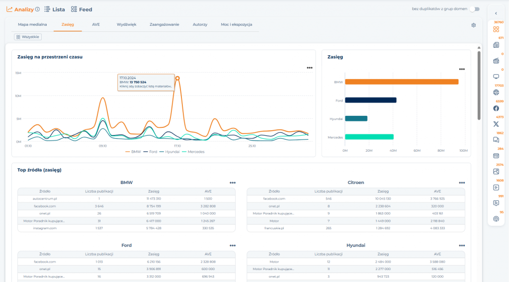Filter by press newspaper icon
Image resolution: width=509 pixels, height=282 pixels.
pos(496,45)
